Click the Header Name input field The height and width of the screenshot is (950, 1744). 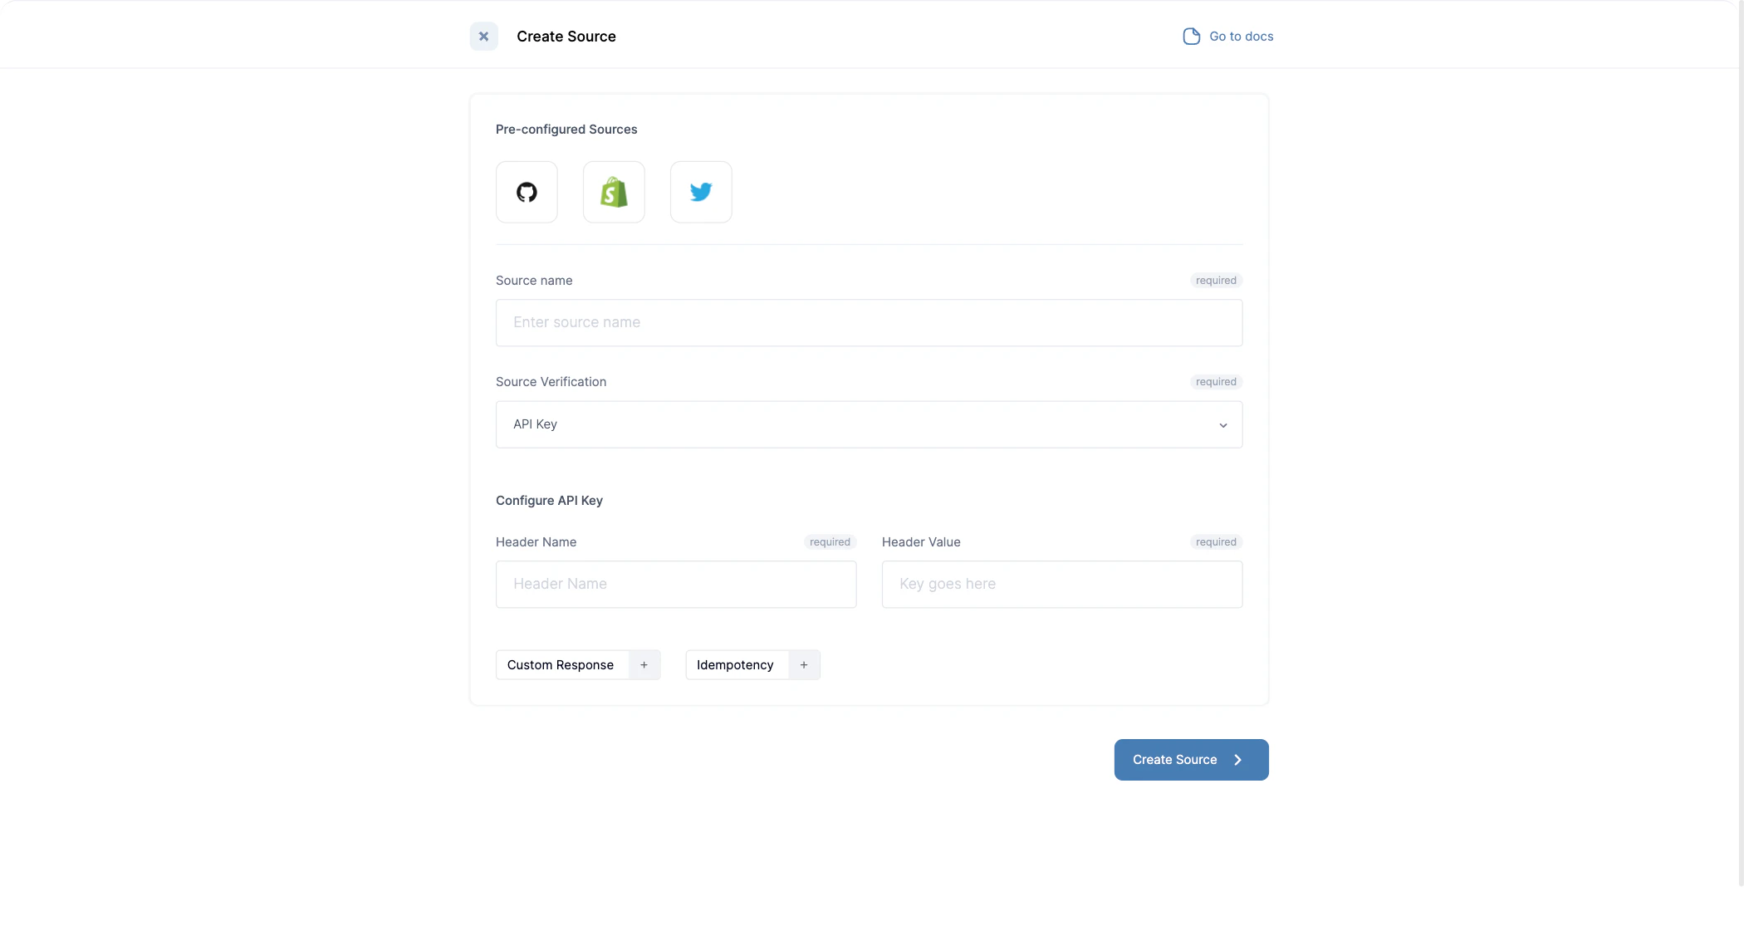pos(675,584)
